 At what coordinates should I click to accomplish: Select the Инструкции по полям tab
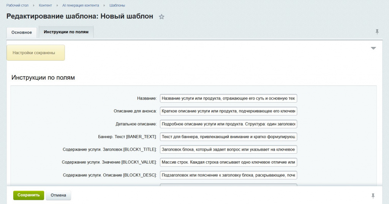pyautogui.click(x=66, y=32)
